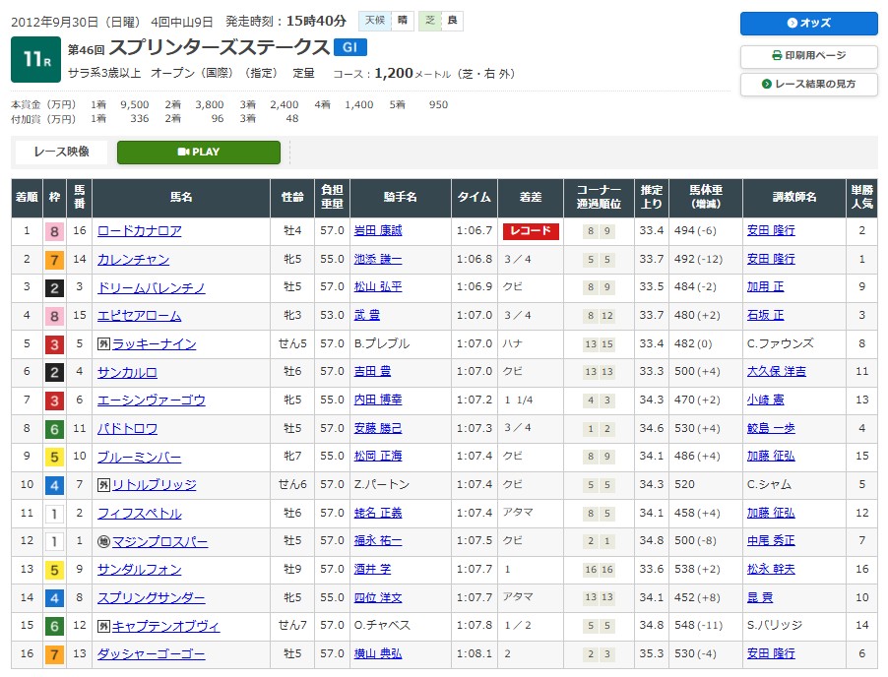This screenshot has width=888, height=677.
Task: Open jockey link 武 豊
Action: coord(365,316)
